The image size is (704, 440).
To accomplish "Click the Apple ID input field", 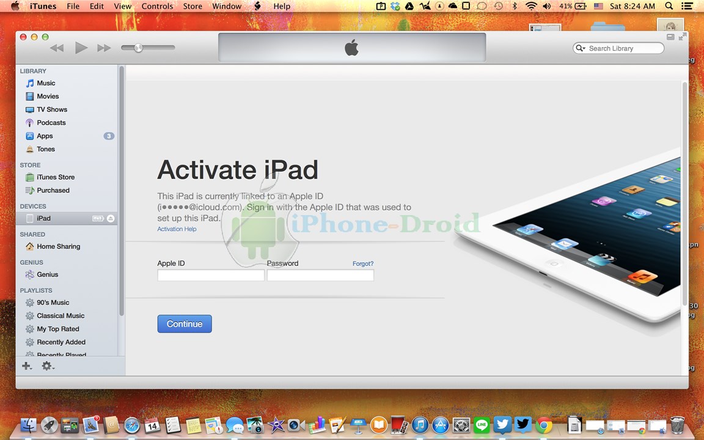I will [x=211, y=276].
